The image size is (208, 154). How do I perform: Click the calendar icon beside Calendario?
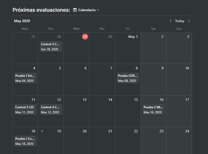75,10
